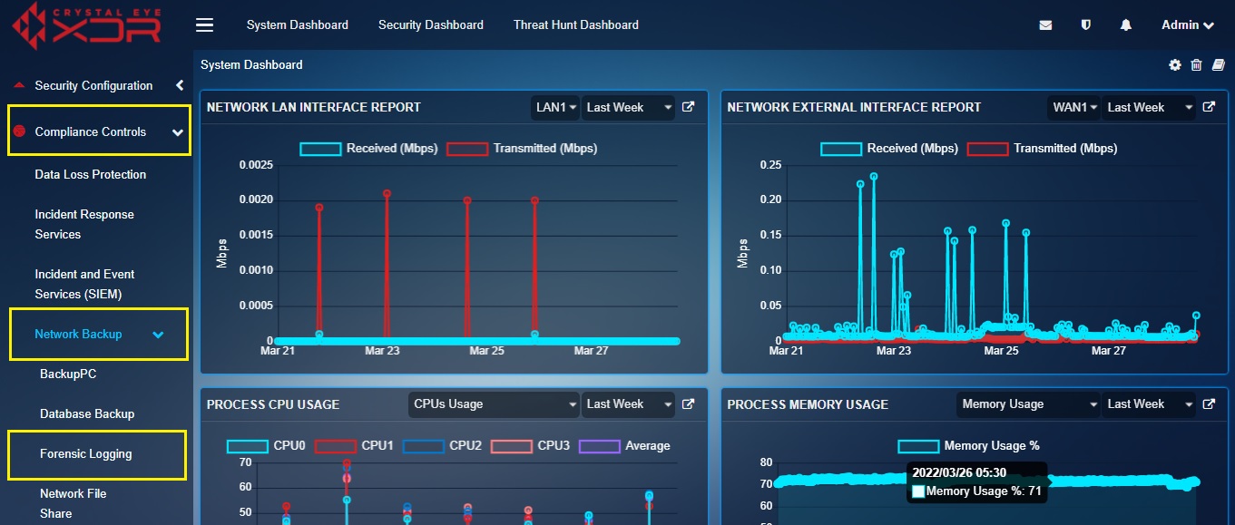
Task: Toggle Average legend series in CPU chart
Action: pyautogui.click(x=623, y=446)
